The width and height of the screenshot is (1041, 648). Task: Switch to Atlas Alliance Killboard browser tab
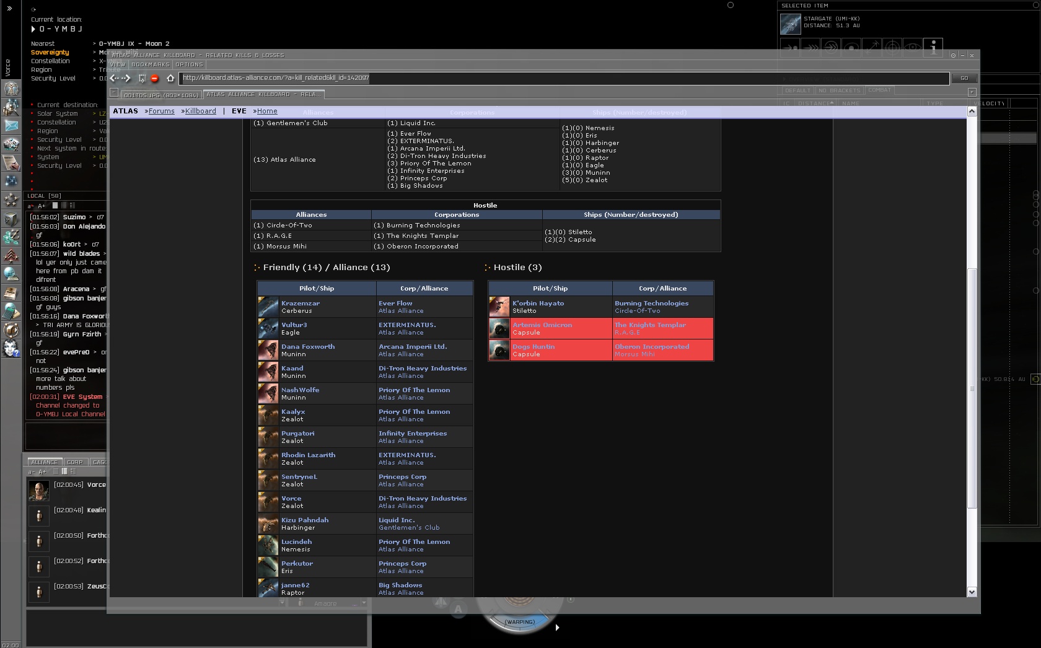[263, 94]
